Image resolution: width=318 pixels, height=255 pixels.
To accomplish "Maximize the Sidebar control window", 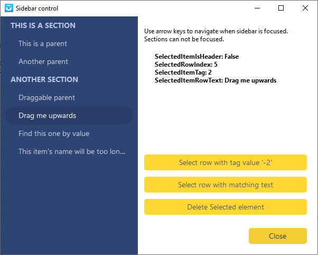I will (x=281, y=8).
